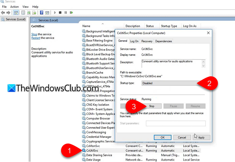The image size is (235, 162).
Task: Open the Action menu
Action: point(14,7)
